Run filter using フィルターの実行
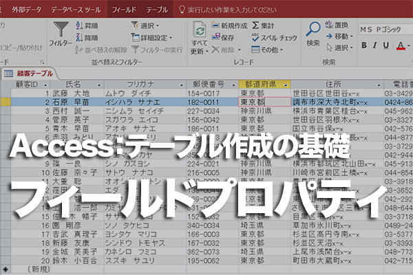Image resolution: width=413 pixels, height=275 pixels. (x=157, y=49)
